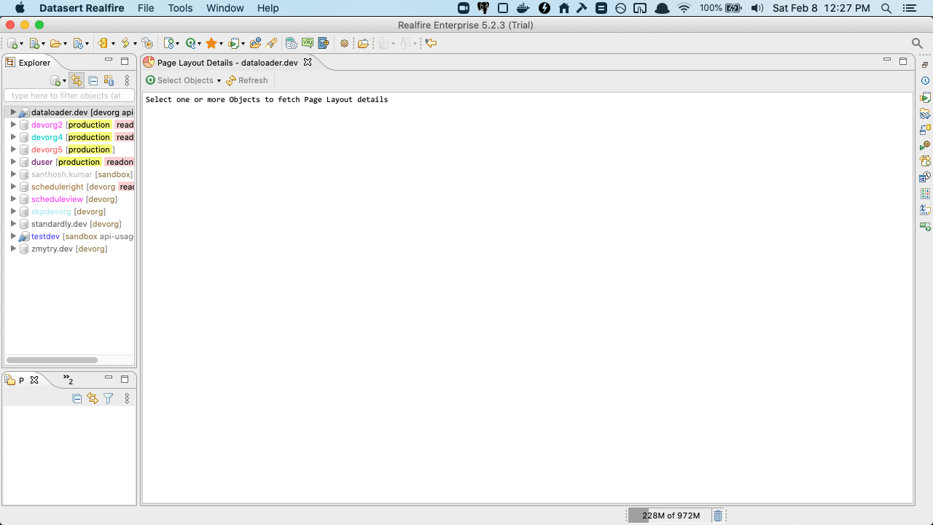Open the File menu
The height and width of the screenshot is (525, 933).
[146, 8]
